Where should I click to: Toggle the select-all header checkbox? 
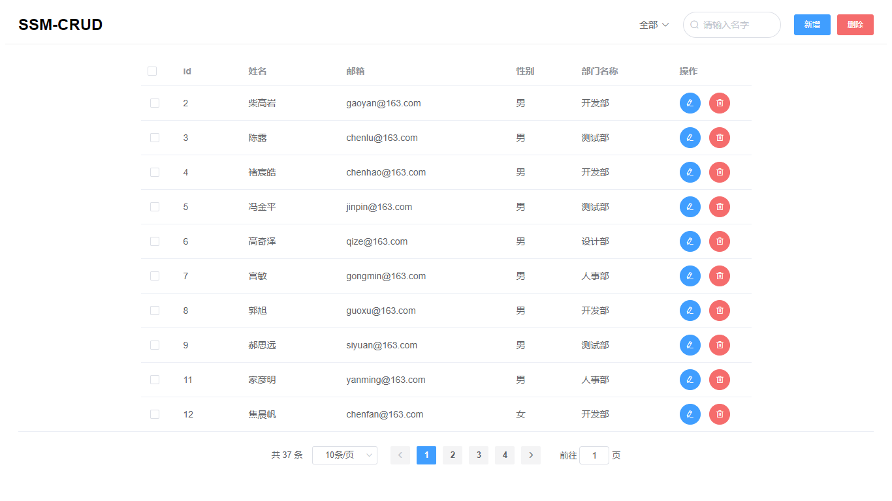click(x=152, y=71)
